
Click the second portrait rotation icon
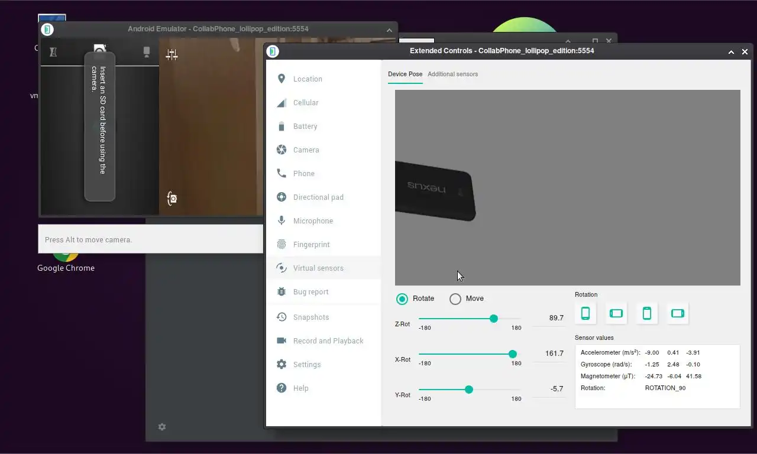coord(647,313)
